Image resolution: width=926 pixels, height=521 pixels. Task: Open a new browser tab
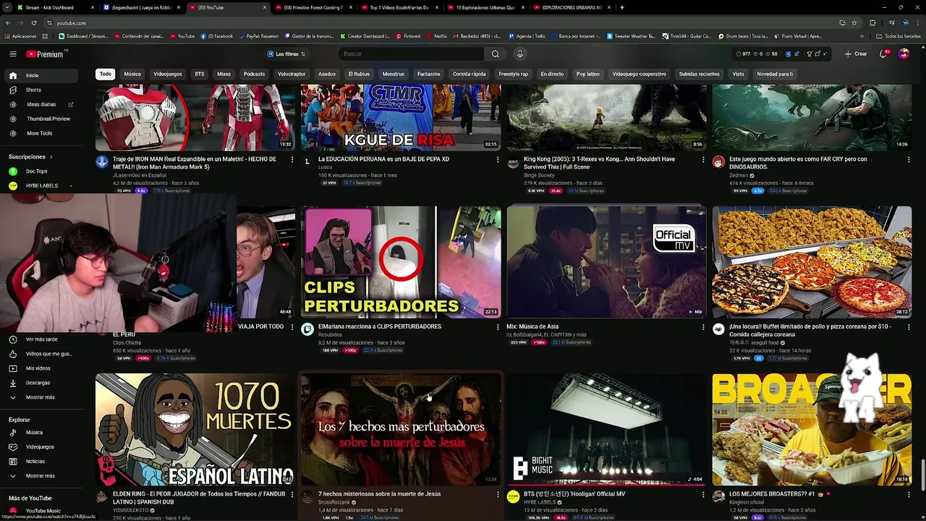[622, 7]
